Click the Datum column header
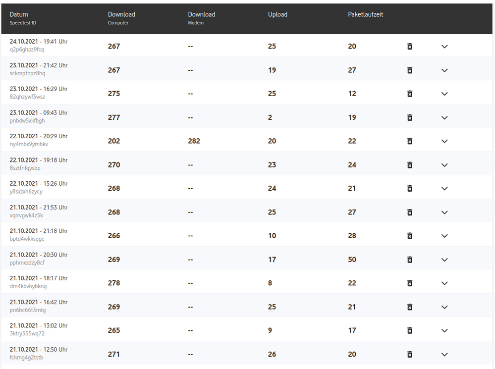495x369 pixels. (x=19, y=15)
